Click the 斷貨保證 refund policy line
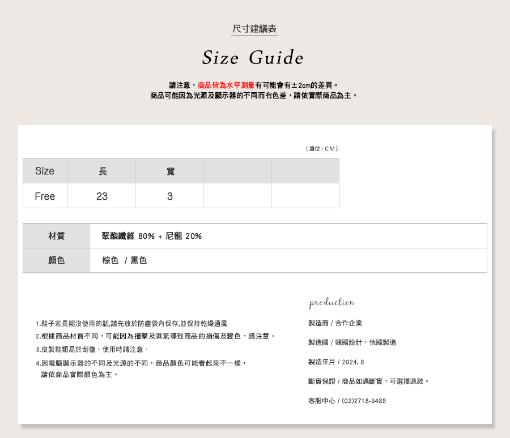This screenshot has height=438, width=510. [368, 381]
